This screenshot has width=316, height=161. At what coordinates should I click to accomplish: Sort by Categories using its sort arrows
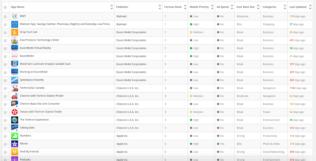285,7
